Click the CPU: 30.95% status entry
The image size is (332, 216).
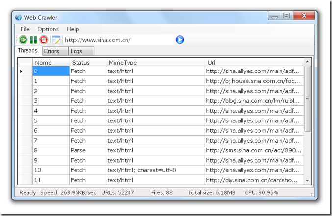[261, 192]
